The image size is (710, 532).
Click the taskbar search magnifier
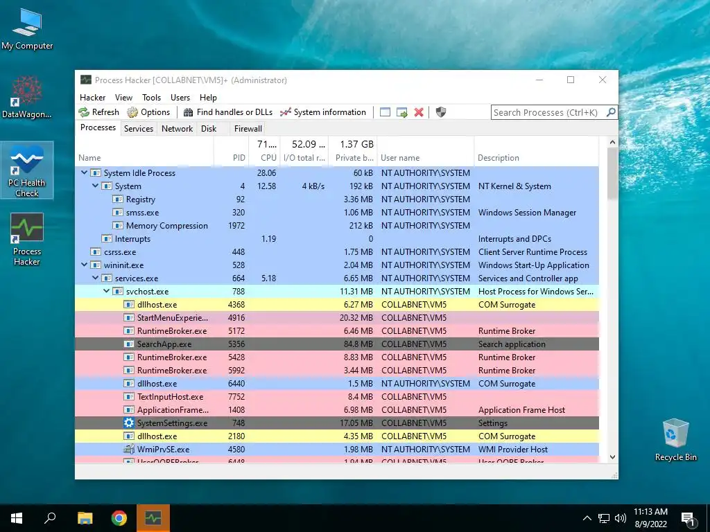[x=50, y=518]
